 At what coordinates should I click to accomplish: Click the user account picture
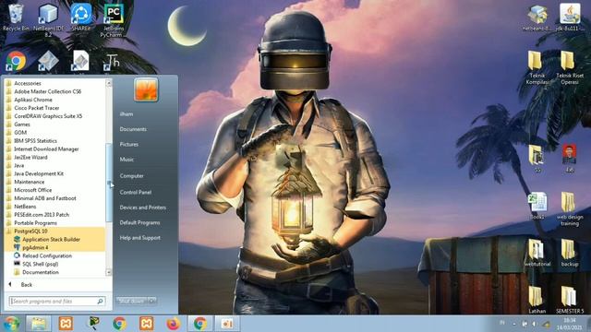coord(146,89)
